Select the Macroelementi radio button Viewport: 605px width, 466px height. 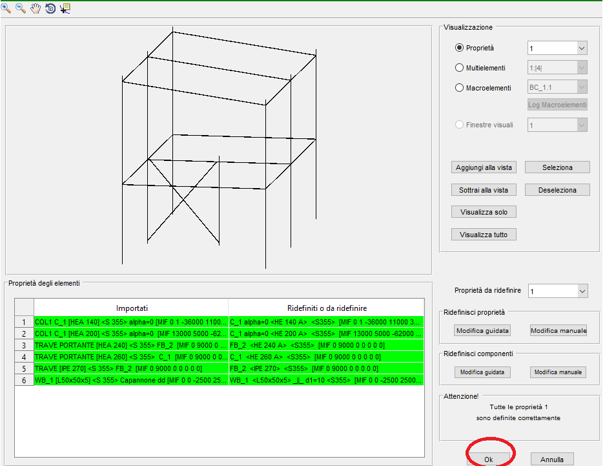pos(459,88)
